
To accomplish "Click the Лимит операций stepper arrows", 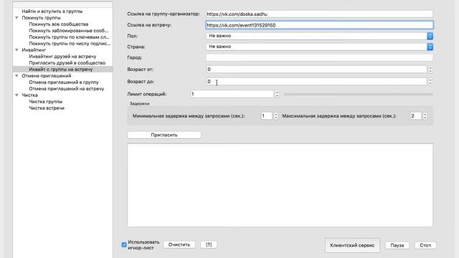I will point(277,94).
